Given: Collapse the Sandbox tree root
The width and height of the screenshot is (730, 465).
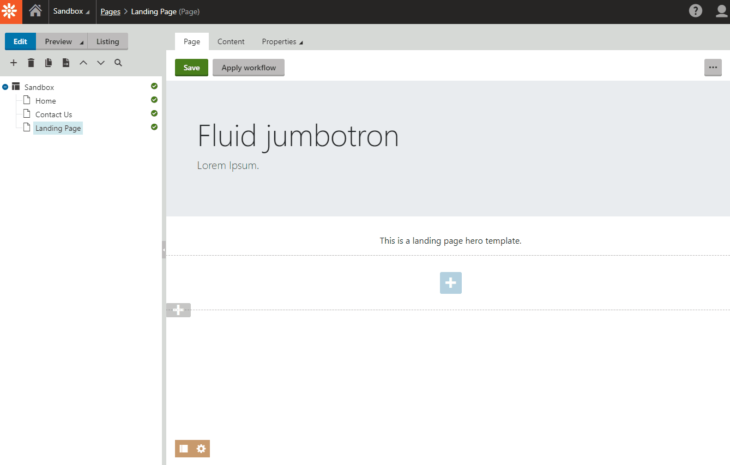Looking at the screenshot, I should (5, 87).
